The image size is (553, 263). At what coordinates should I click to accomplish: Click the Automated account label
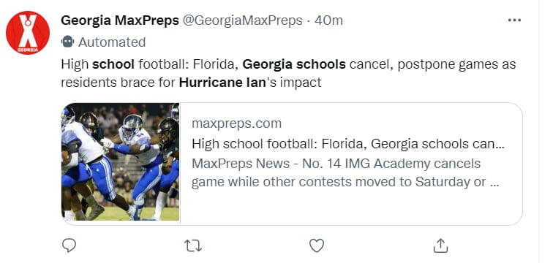[x=112, y=42]
